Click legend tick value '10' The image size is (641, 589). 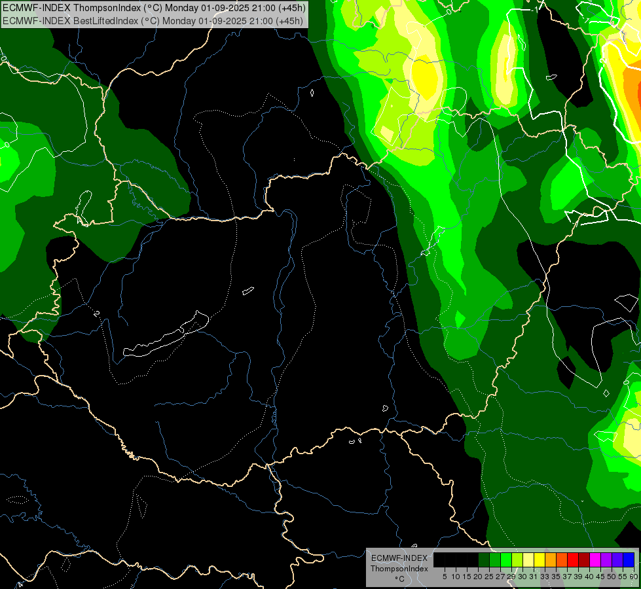(x=456, y=577)
